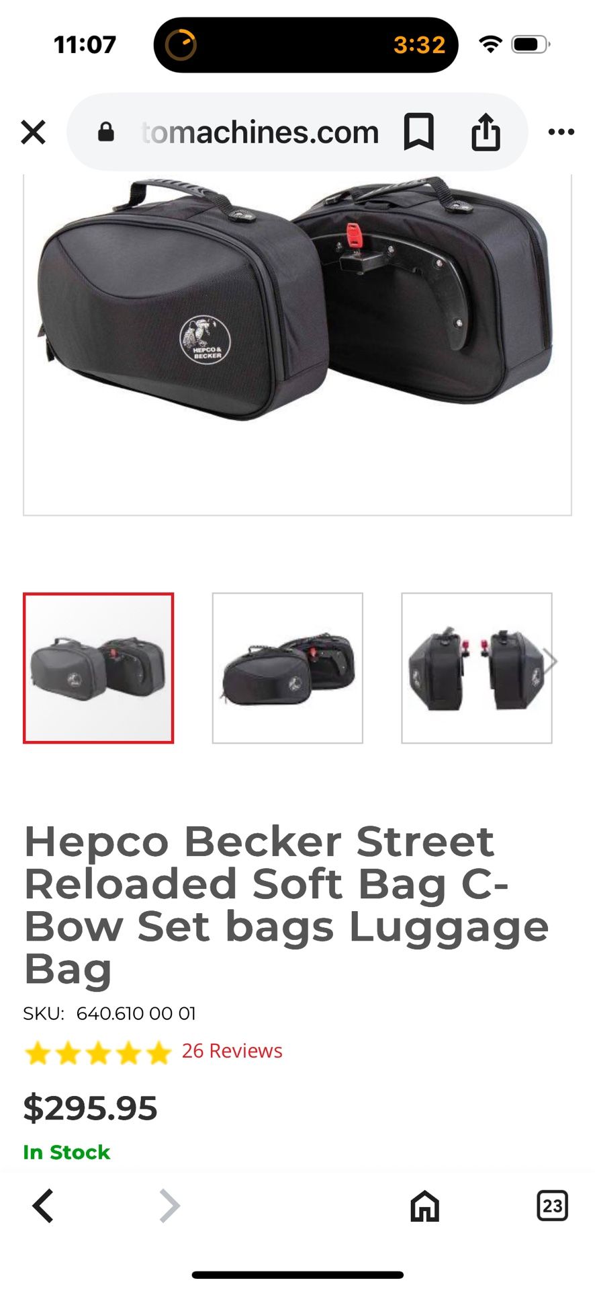Tap the home icon in bottom bar
The image size is (595, 1291).
click(424, 1206)
